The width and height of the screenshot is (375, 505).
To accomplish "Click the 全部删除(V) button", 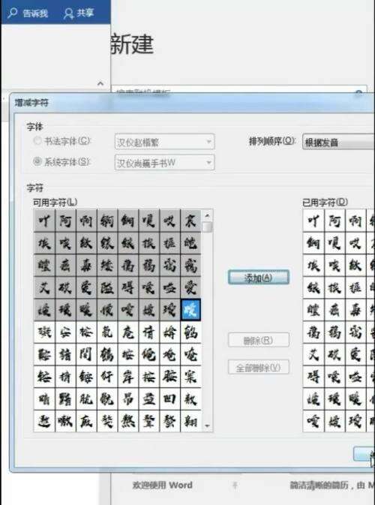I will 259,368.
